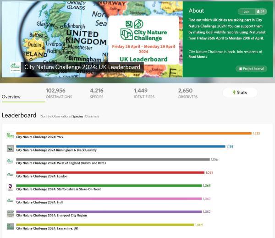Click the West of England project icon
The image size is (275, 238).
[x=10, y=161]
